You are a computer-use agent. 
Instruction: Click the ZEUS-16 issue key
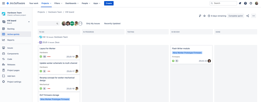coord(70,89)
